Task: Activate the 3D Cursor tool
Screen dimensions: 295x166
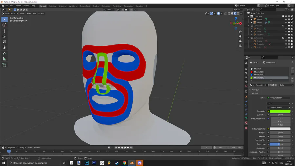Action: pyautogui.click(x=4, y=25)
